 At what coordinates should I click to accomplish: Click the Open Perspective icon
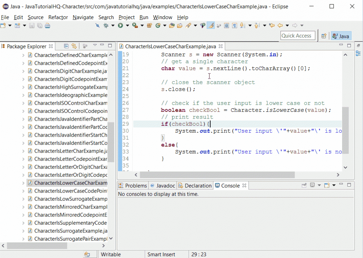click(x=324, y=36)
